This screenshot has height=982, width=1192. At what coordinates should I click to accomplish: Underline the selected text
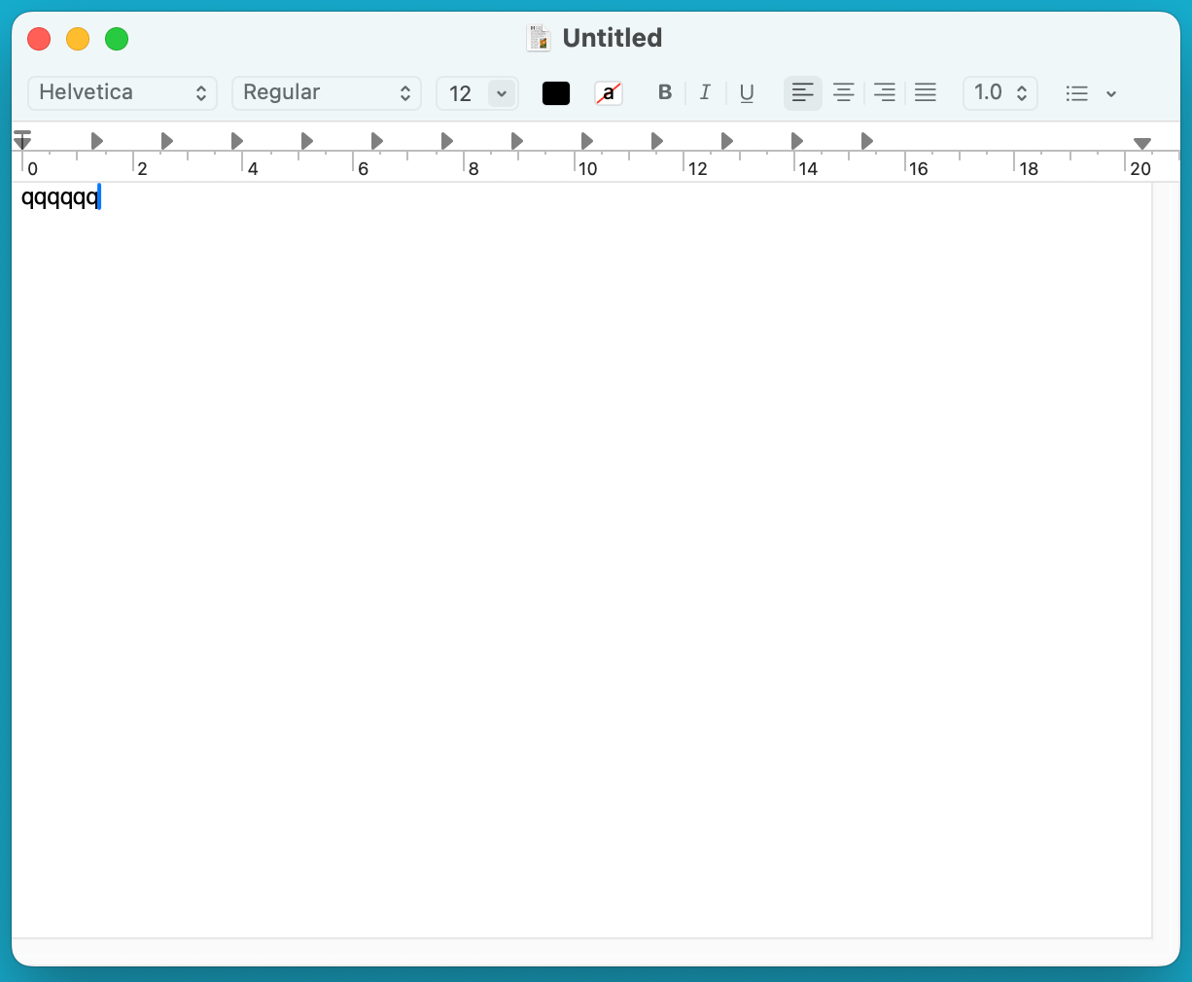tap(747, 92)
